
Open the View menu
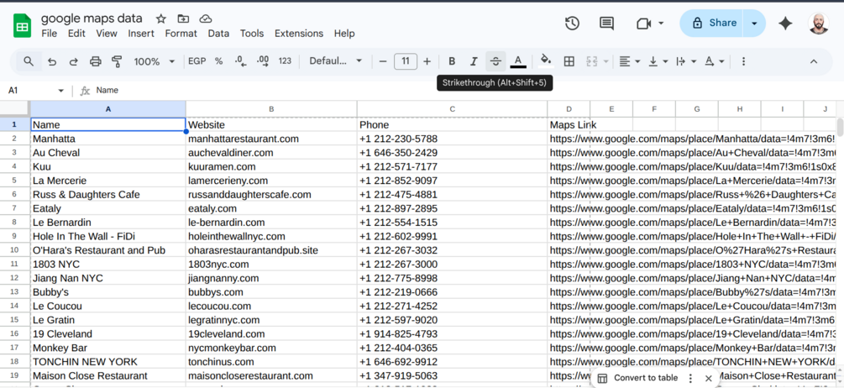107,34
